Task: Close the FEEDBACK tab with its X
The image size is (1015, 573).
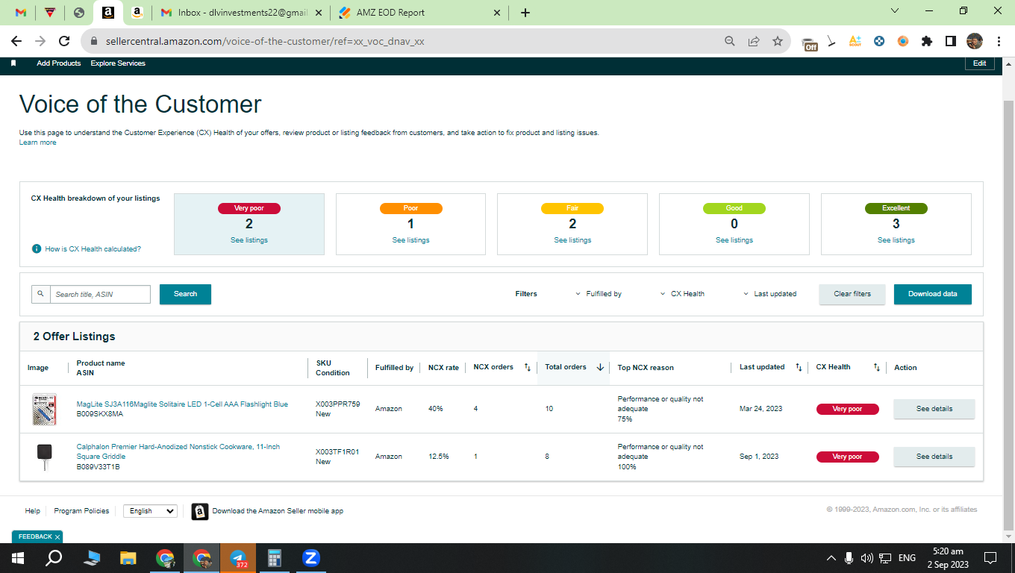Action: (x=57, y=537)
